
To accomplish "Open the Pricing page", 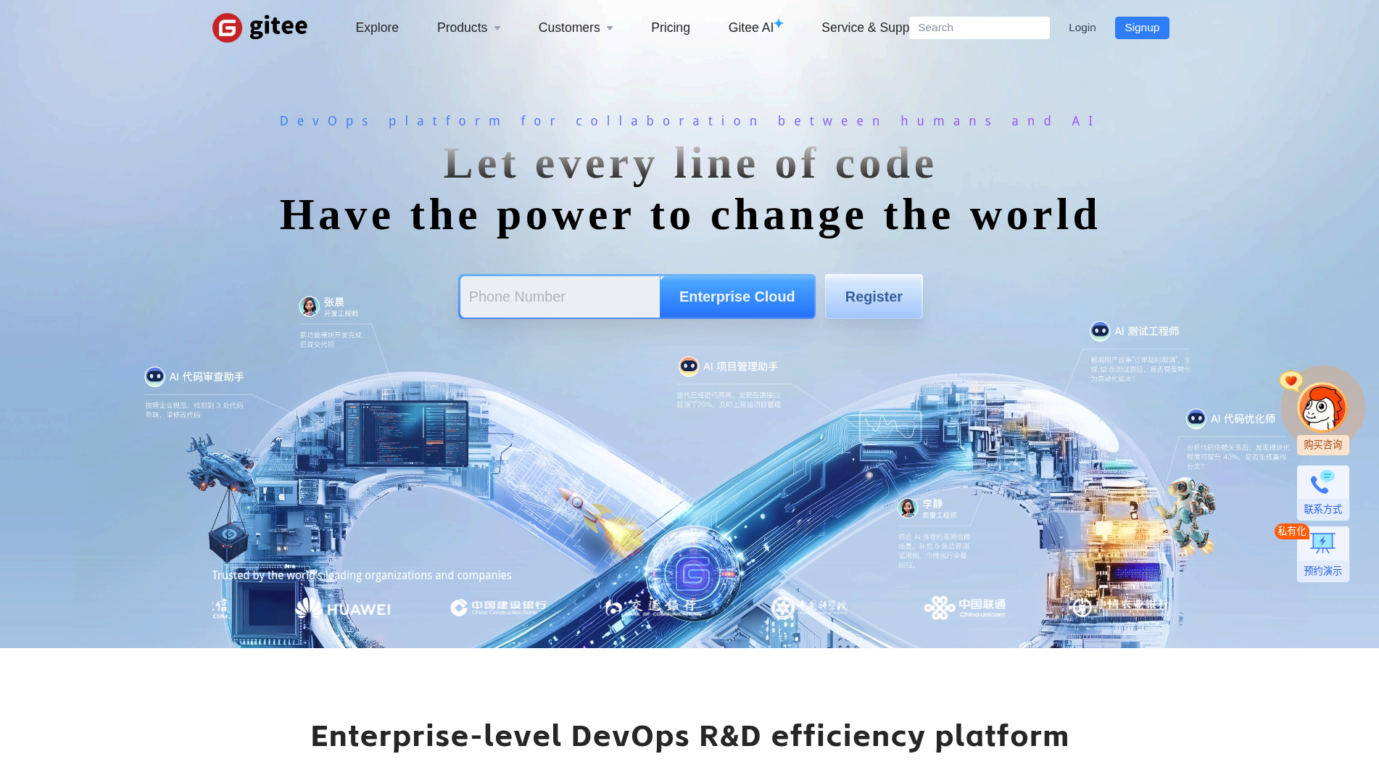I will point(670,28).
